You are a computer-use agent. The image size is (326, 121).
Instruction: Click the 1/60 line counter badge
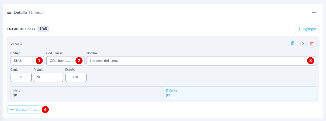43,29
